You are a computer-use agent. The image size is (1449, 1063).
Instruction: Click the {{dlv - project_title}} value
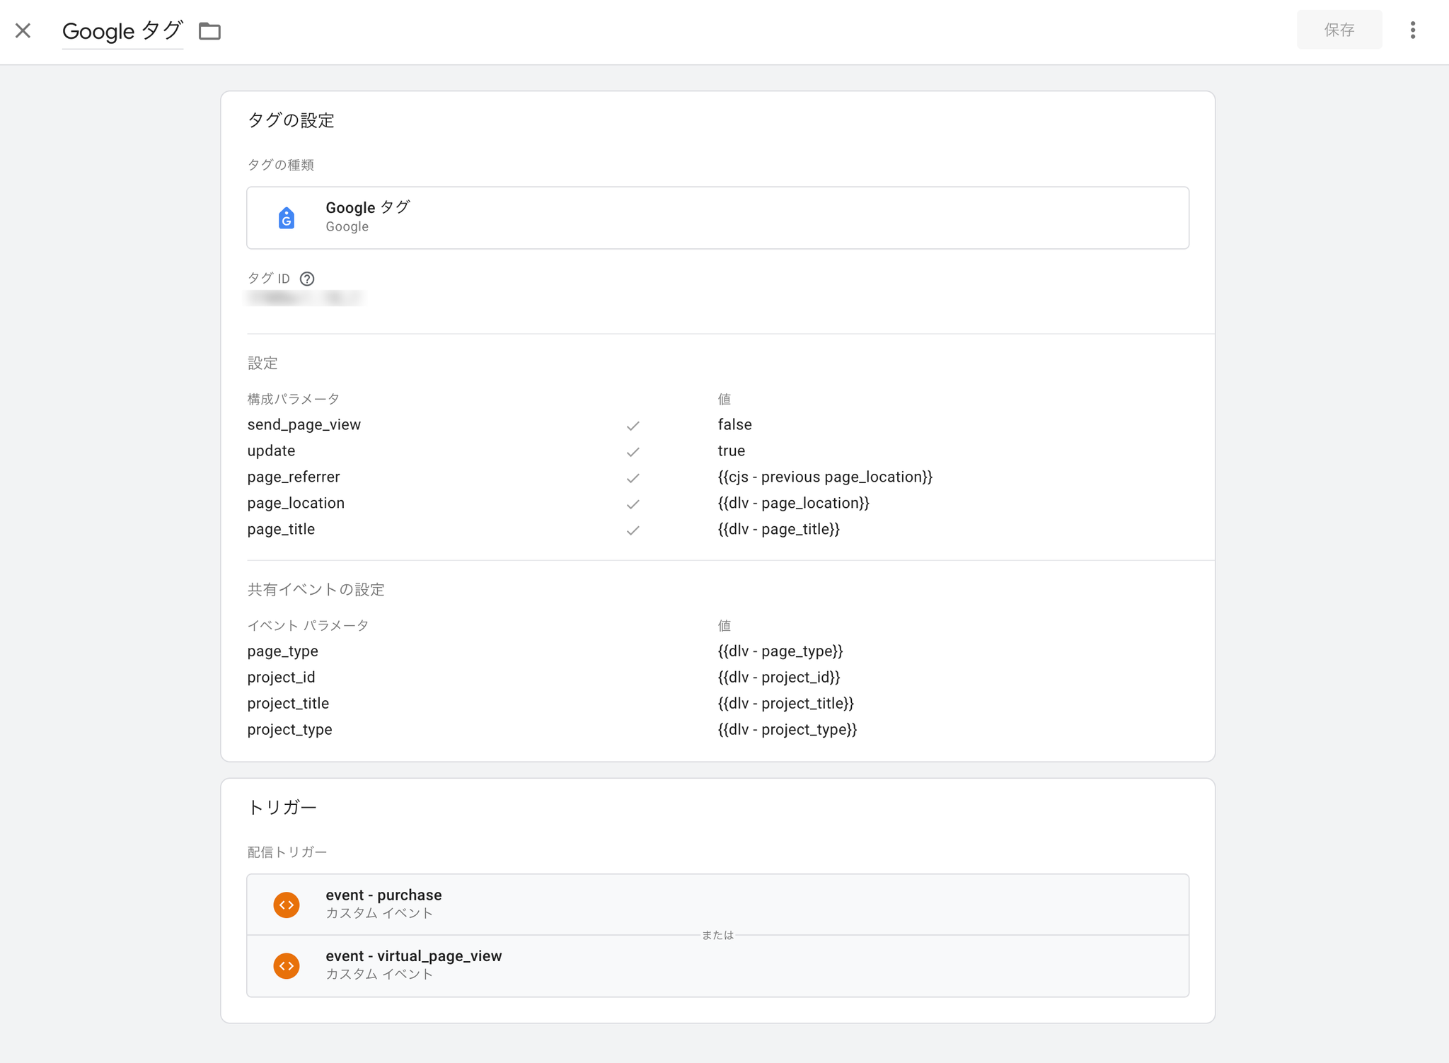coord(785,703)
